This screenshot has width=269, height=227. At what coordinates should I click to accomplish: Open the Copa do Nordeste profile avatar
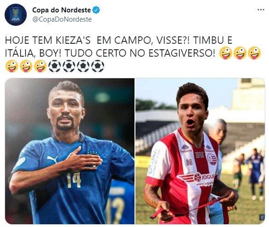coord(16,15)
